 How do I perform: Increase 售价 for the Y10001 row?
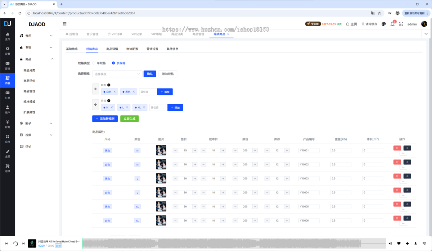(x=195, y=151)
